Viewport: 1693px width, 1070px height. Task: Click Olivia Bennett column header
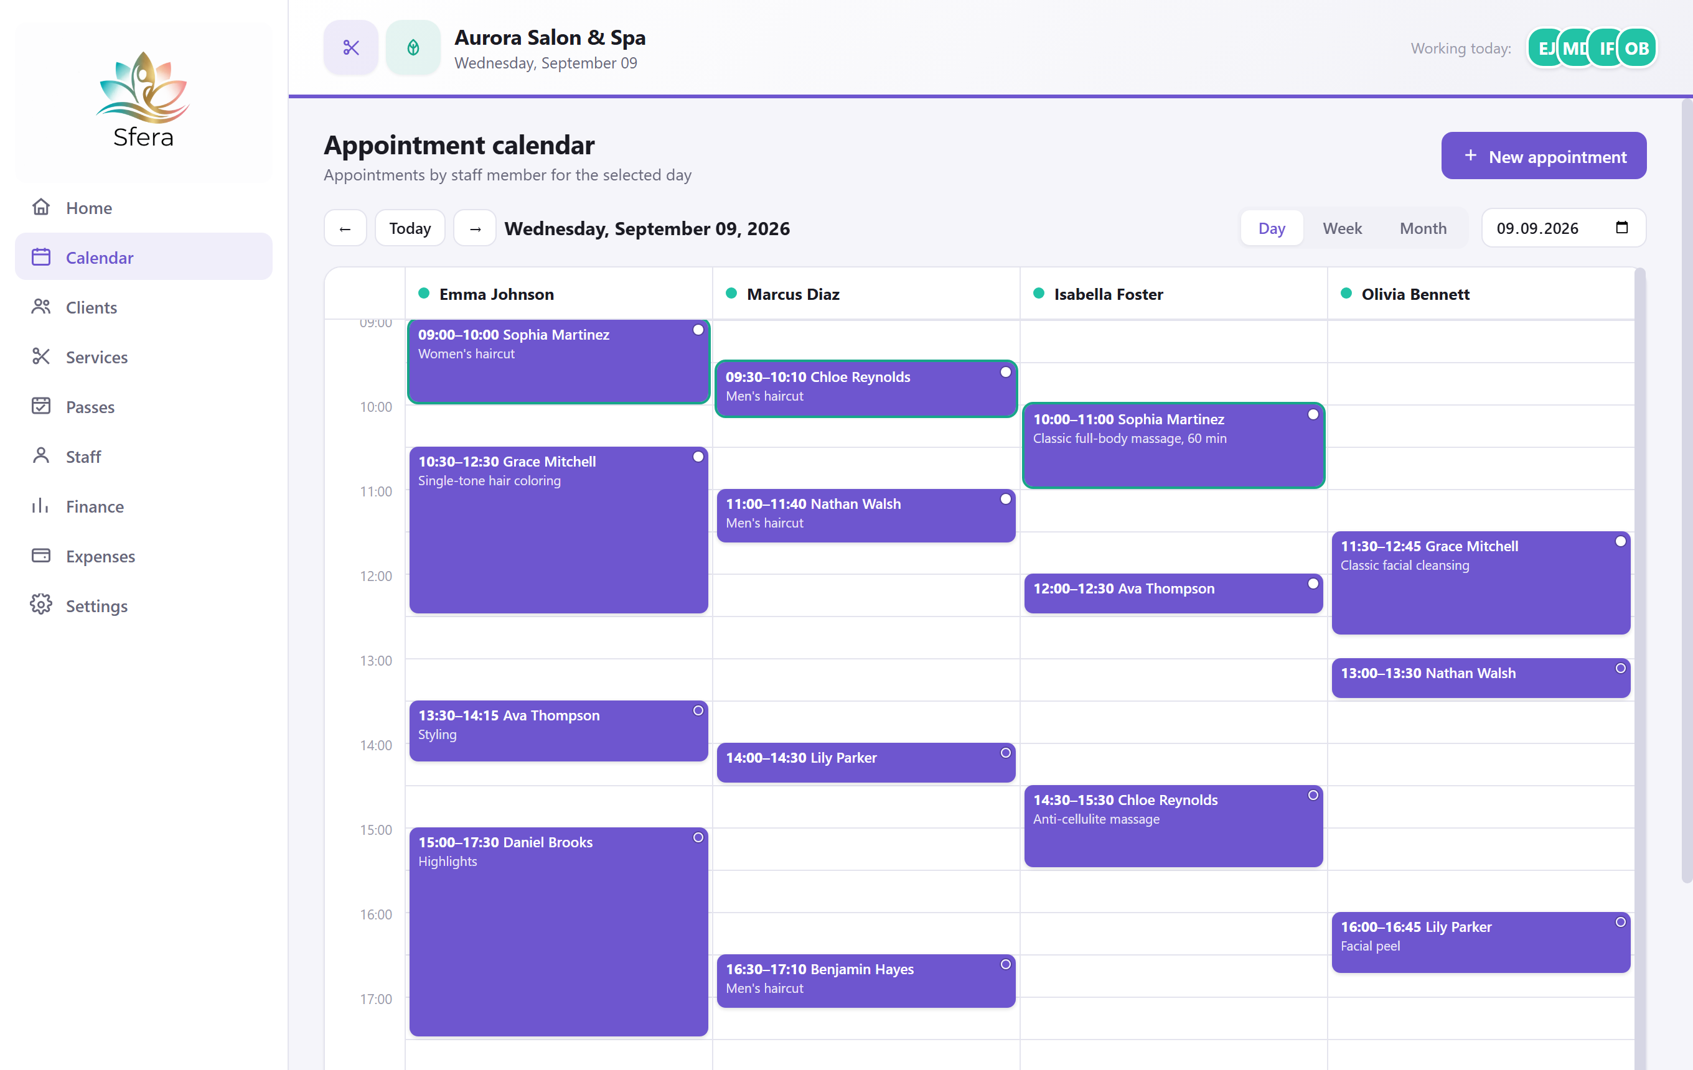coord(1481,294)
